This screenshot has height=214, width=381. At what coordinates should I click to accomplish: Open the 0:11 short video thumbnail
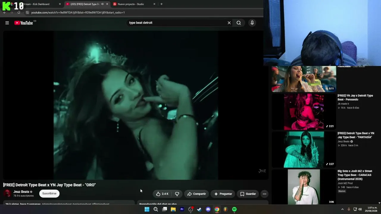(304, 79)
